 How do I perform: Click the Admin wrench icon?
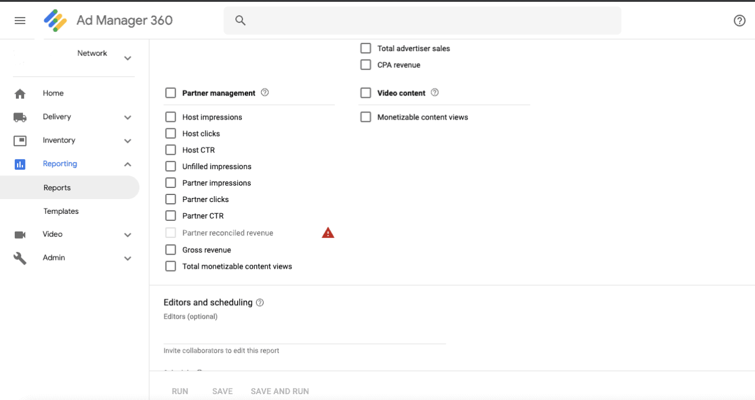[19, 257]
